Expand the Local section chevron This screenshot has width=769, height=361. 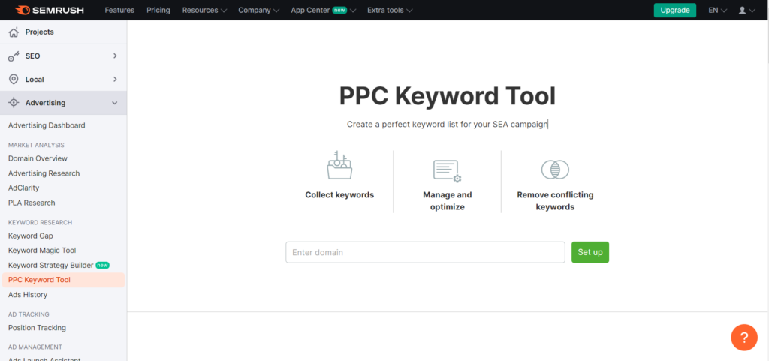(x=115, y=80)
